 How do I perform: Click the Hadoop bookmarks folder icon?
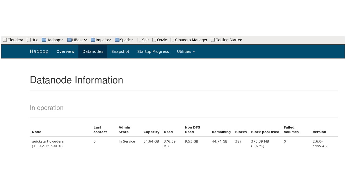pyautogui.click(x=44, y=40)
